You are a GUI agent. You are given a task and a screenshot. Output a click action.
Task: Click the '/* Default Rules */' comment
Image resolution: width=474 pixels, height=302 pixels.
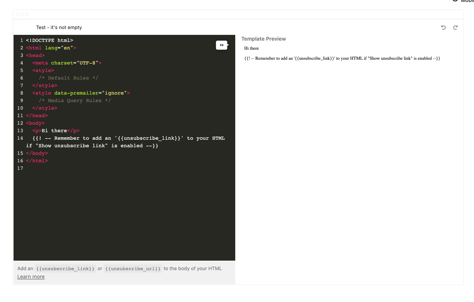68,78
